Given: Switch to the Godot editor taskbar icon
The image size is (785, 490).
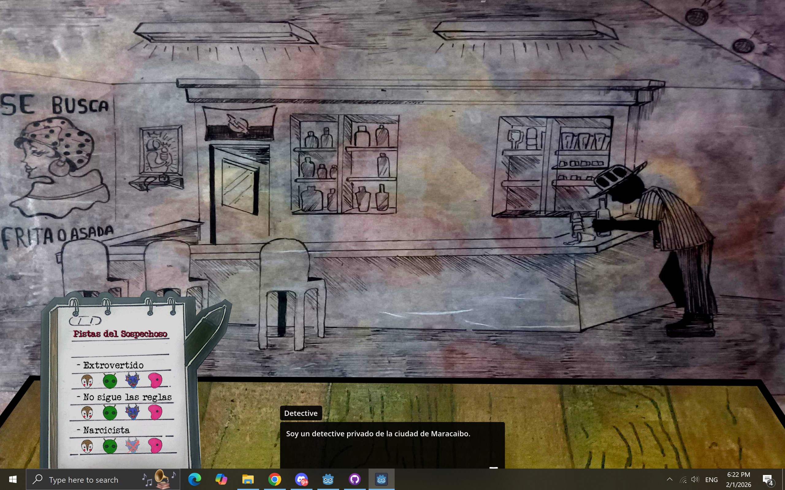Looking at the screenshot, I should 328,479.
